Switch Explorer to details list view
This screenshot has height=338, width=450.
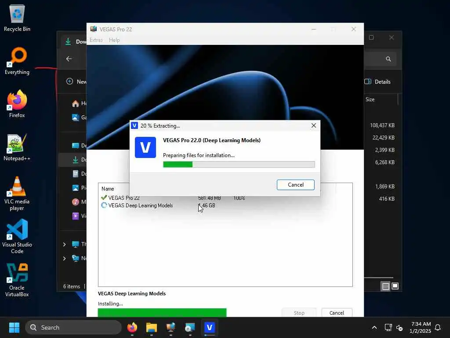pos(385,286)
